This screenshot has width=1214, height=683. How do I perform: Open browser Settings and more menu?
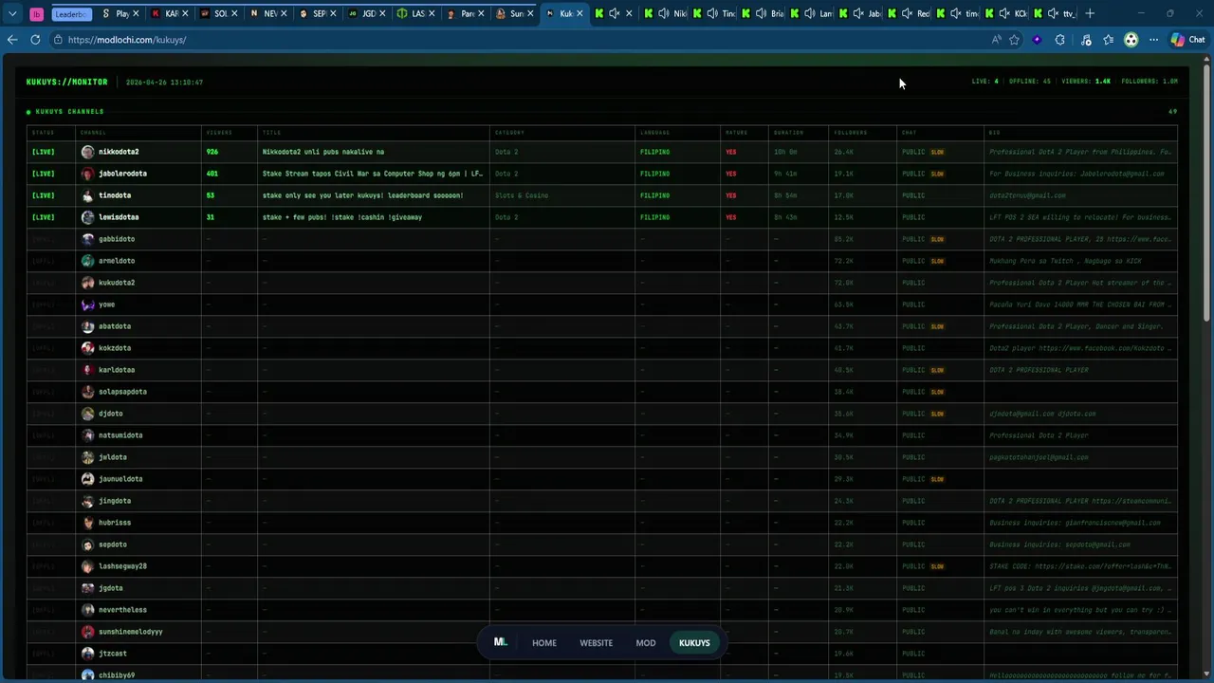(1153, 40)
